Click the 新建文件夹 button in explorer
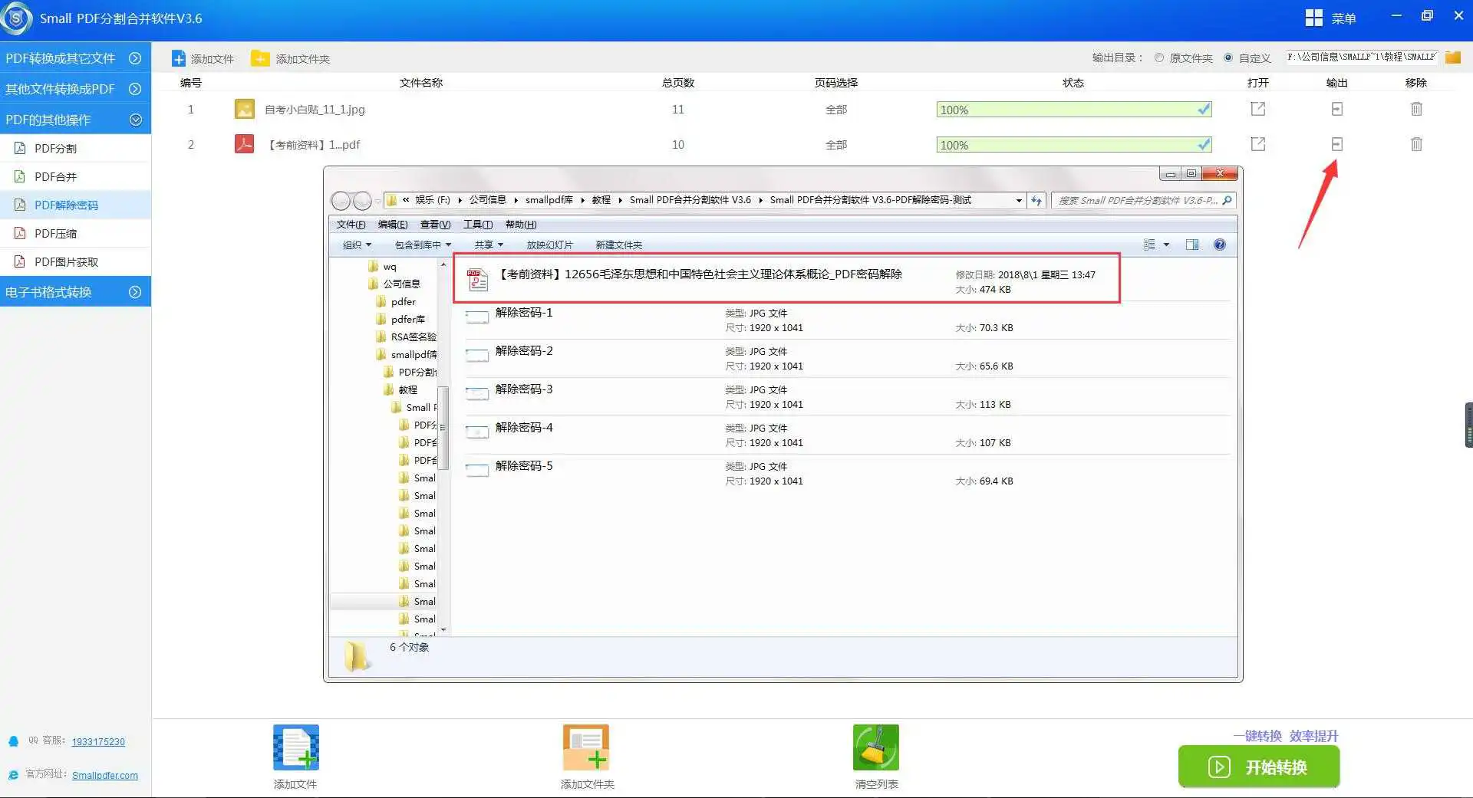 (x=618, y=245)
